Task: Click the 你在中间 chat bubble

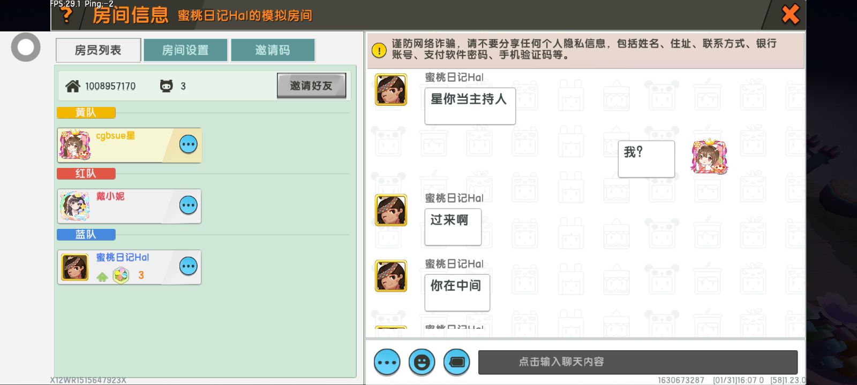Action: point(457,292)
